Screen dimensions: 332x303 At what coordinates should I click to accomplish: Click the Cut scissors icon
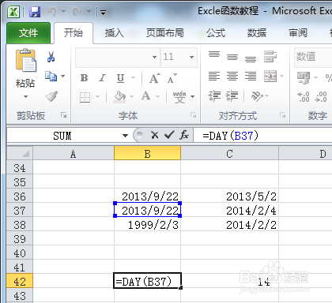point(51,57)
